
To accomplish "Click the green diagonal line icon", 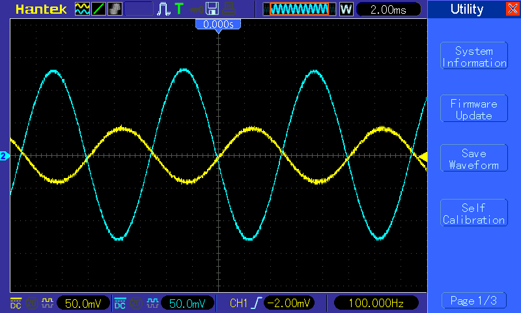I will [99, 9].
